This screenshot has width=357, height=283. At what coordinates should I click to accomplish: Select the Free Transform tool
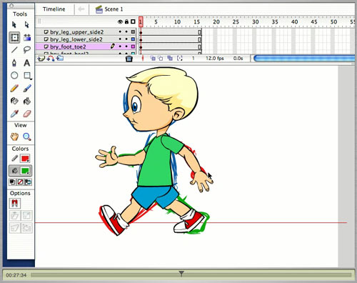coord(14,37)
